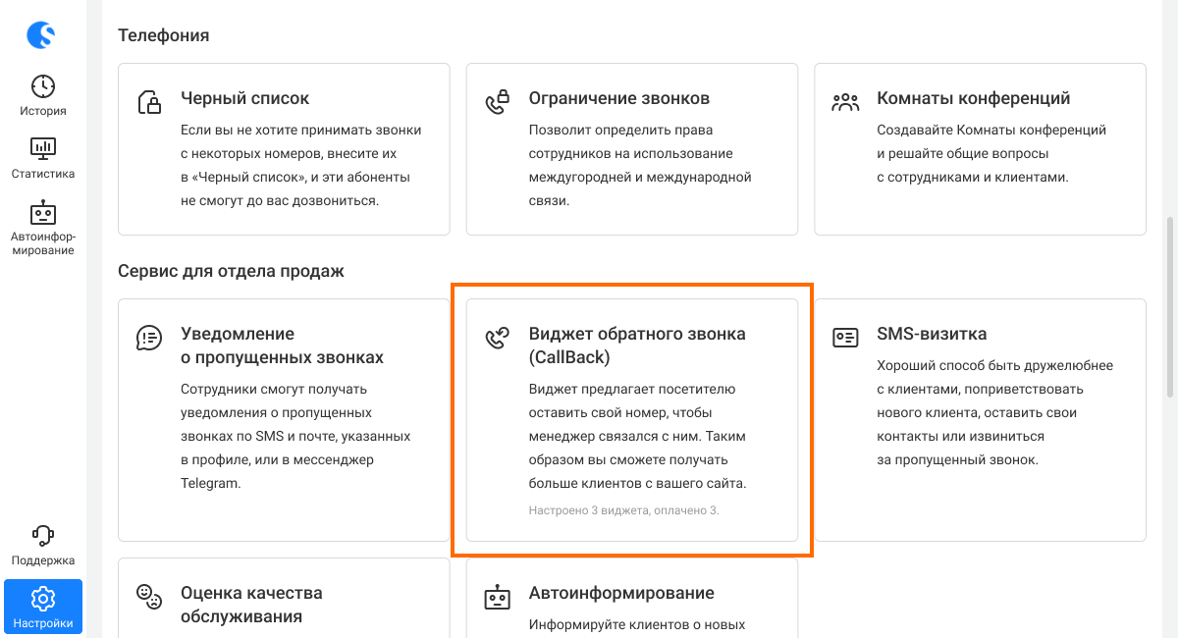Open the History clock icon in the sidebar
Viewport: 1178px width, 638px height.
point(43,86)
